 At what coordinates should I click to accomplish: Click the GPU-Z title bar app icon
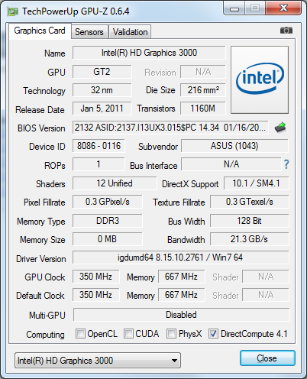(13, 11)
